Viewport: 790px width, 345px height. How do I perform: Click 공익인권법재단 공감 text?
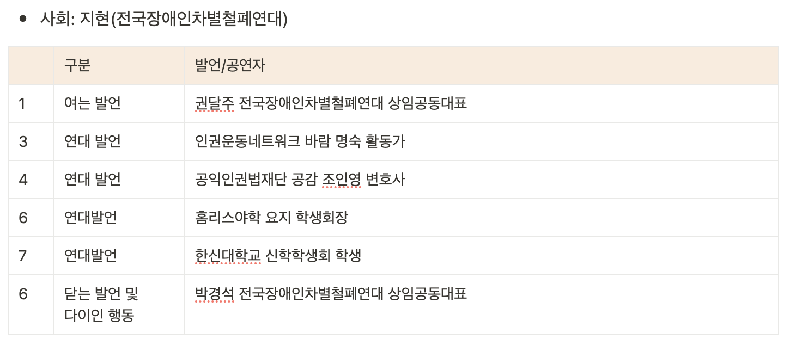pos(256,180)
